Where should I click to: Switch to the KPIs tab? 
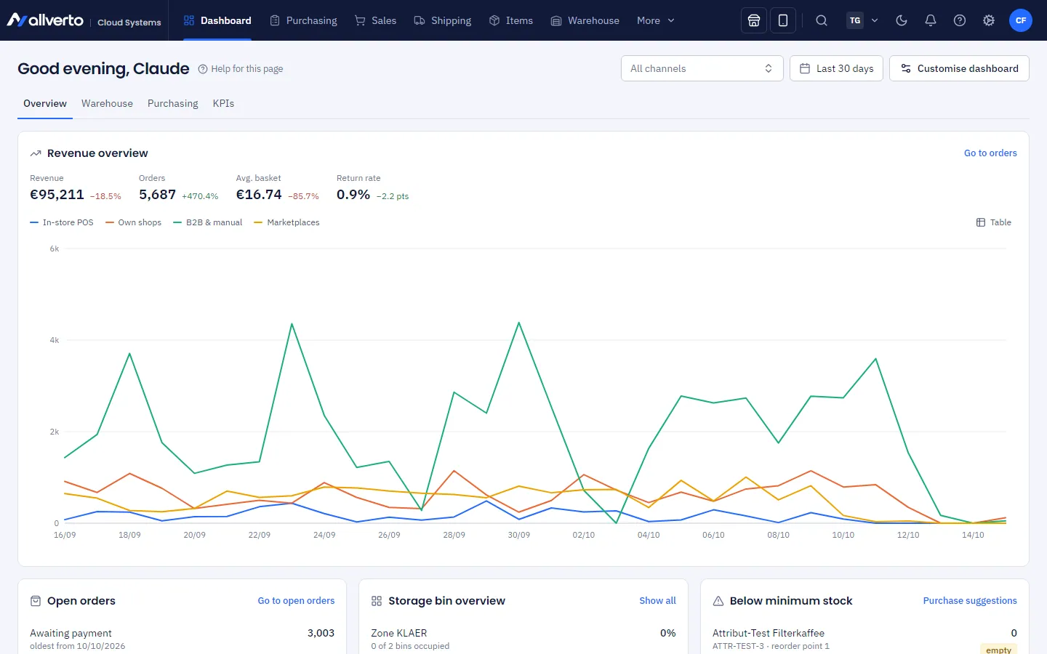223,103
